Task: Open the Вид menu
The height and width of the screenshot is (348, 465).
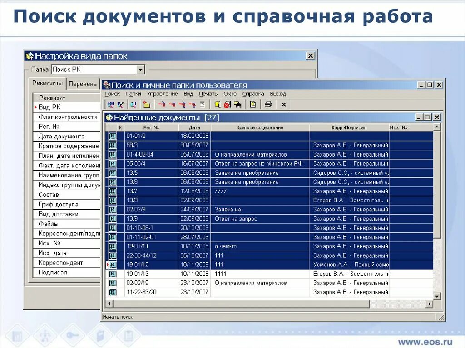Action: (x=188, y=93)
